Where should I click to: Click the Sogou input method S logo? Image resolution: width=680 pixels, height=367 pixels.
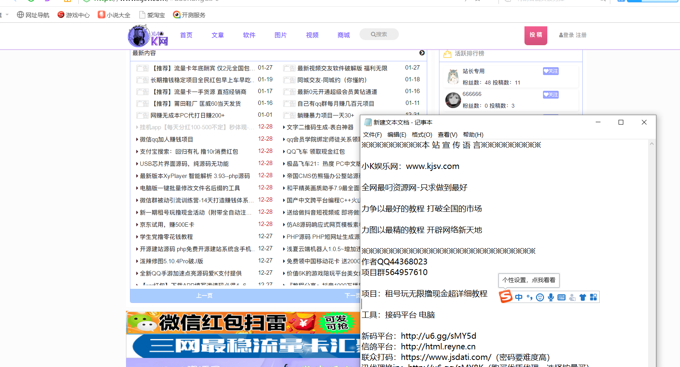(x=506, y=297)
